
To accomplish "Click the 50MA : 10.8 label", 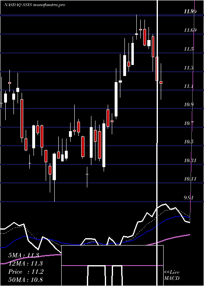I will pos(25,279).
